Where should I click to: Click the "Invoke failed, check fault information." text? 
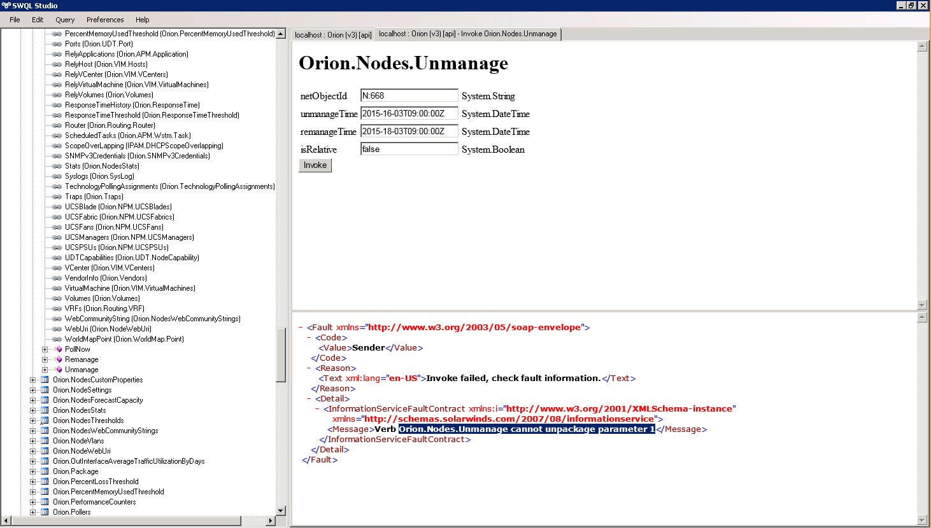click(x=513, y=379)
